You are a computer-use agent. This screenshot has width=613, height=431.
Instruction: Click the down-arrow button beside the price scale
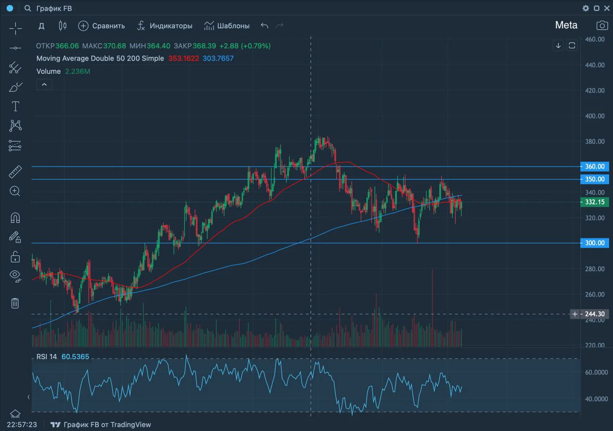[558, 45]
